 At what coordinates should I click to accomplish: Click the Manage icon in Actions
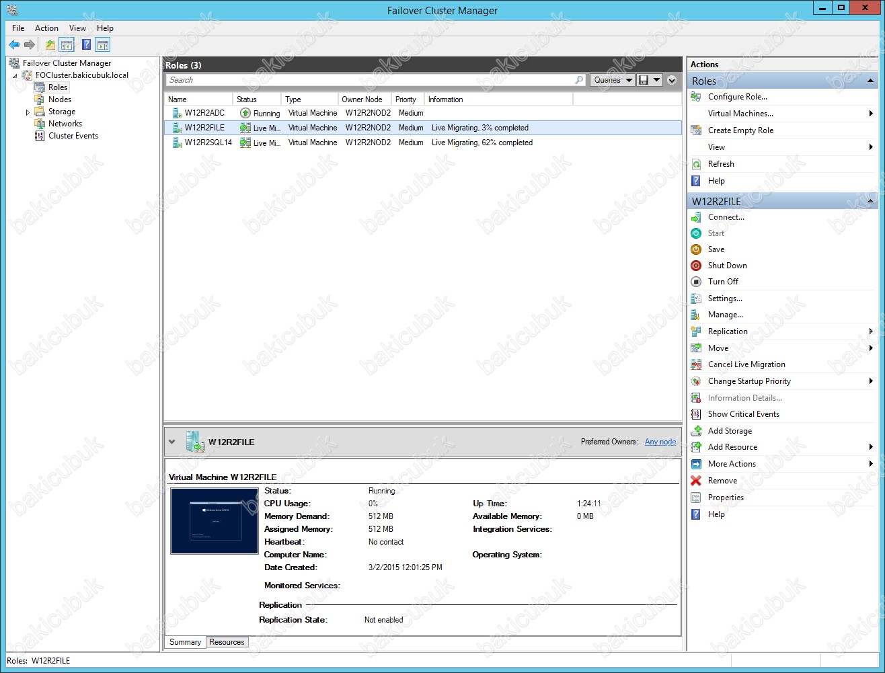pyautogui.click(x=696, y=315)
